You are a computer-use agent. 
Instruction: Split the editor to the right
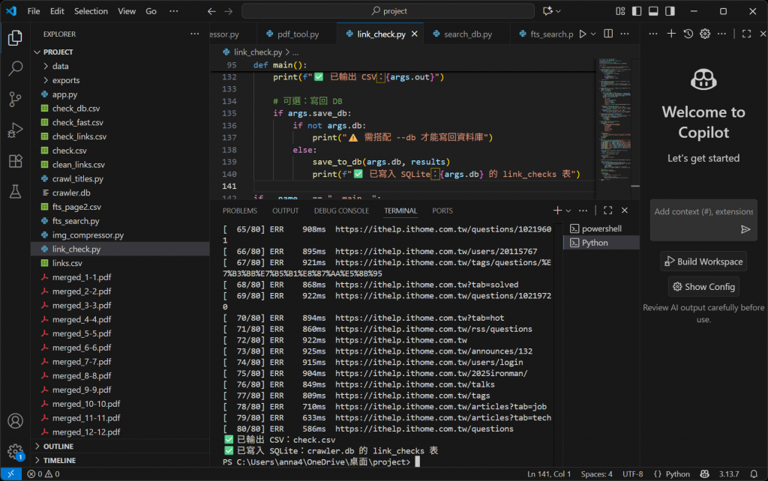[608, 34]
